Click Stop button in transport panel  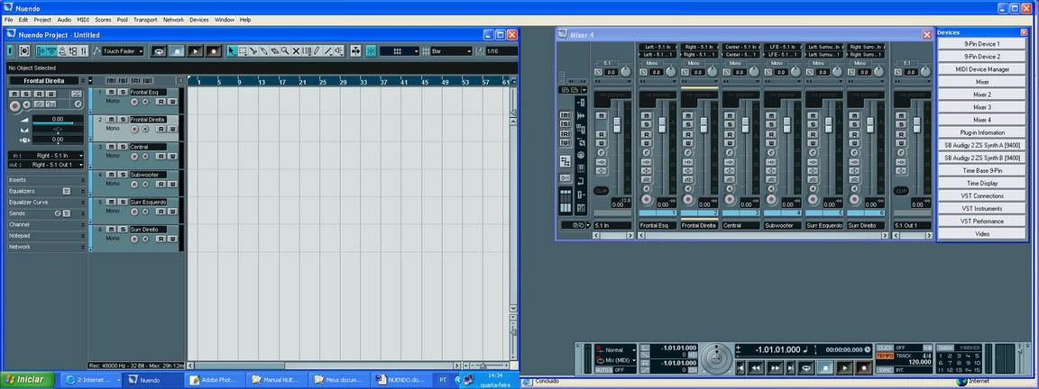(x=825, y=367)
